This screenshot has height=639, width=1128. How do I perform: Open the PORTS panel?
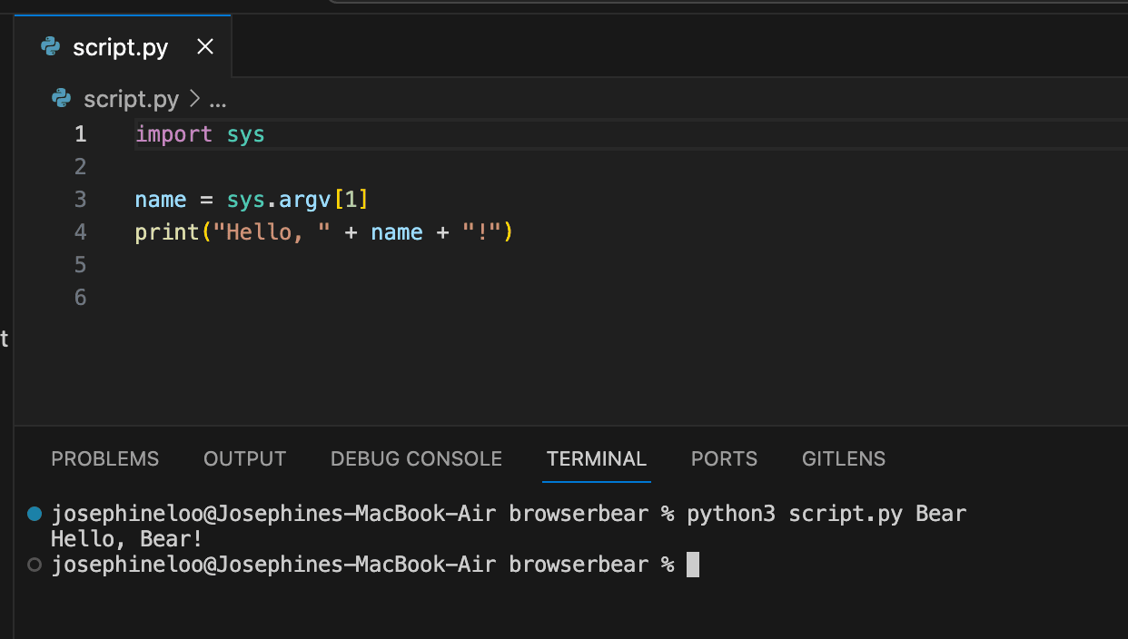tap(724, 458)
